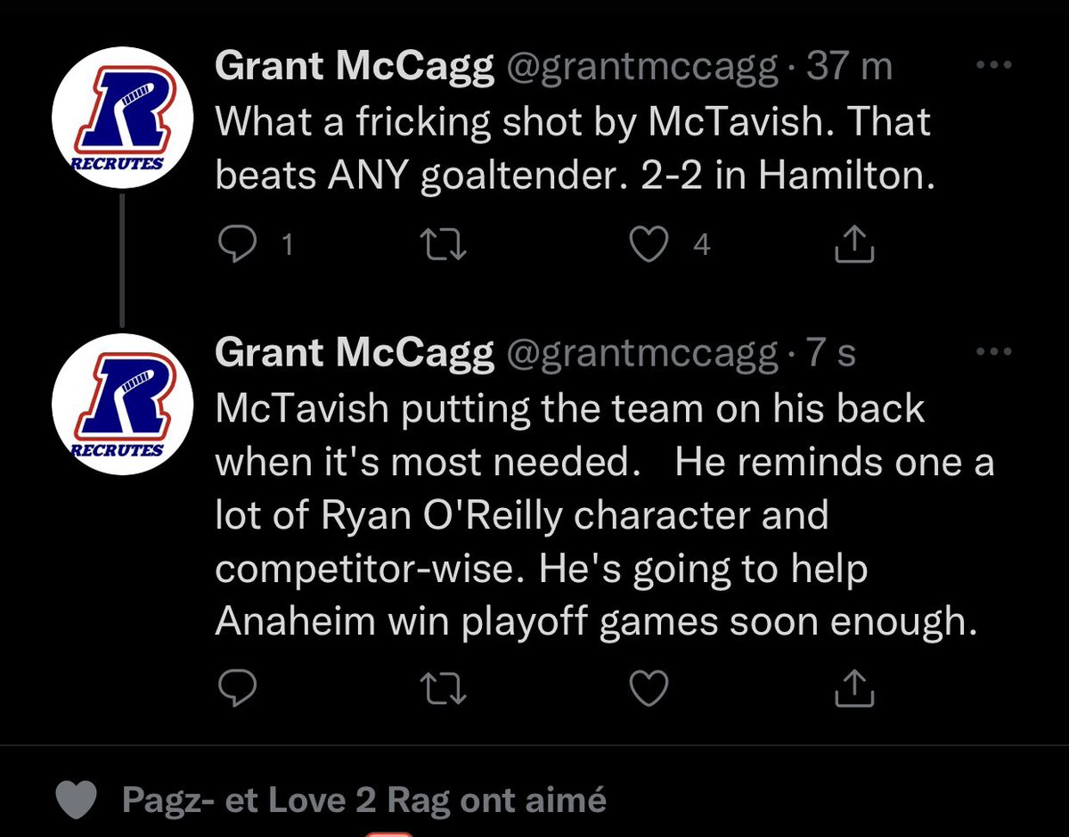Open the '37 m' timestamp link
This screenshot has height=837, width=1069.
pos(849,69)
